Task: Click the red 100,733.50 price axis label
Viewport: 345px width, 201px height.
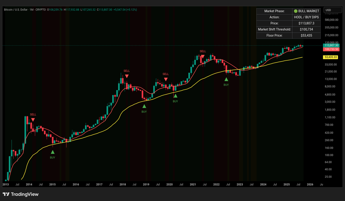Action: [x=331, y=49]
